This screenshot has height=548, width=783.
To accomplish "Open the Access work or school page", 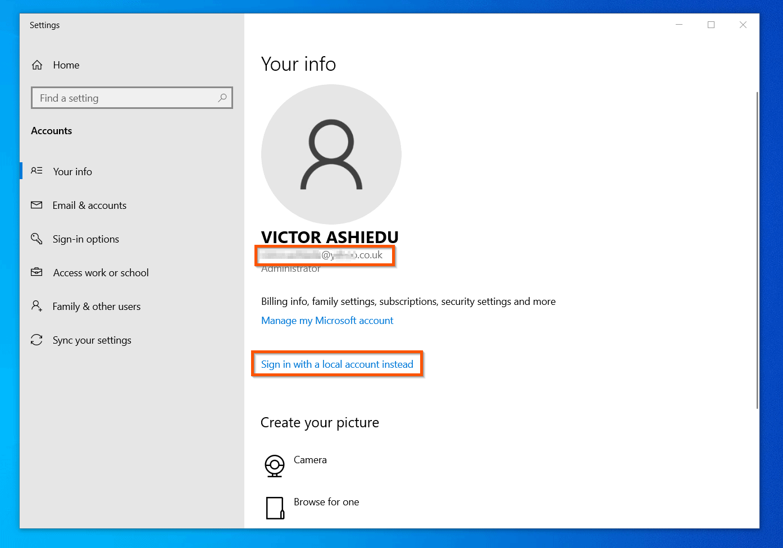I will (100, 272).
